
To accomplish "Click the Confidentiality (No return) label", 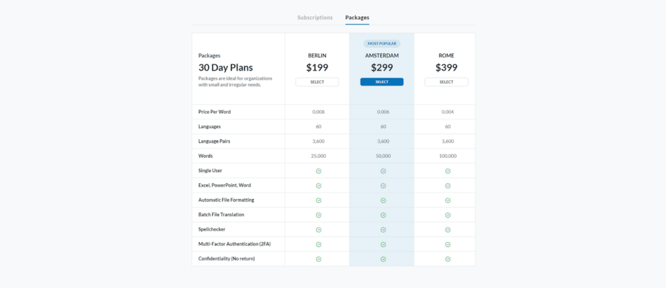I will point(227,259).
